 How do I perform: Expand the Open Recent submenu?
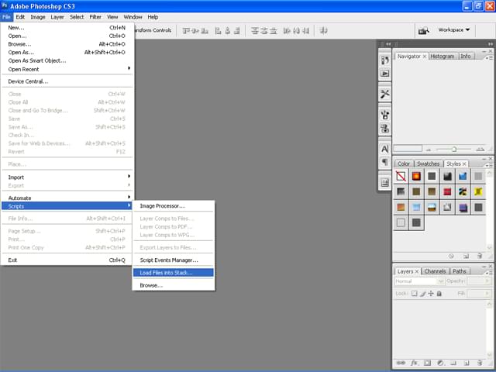click(67, 69)
